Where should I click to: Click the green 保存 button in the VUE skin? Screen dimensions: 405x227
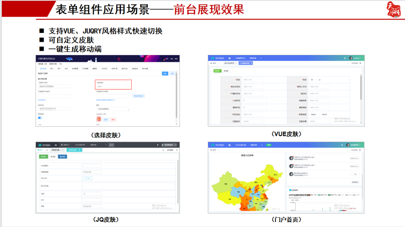tap(218, 71)
